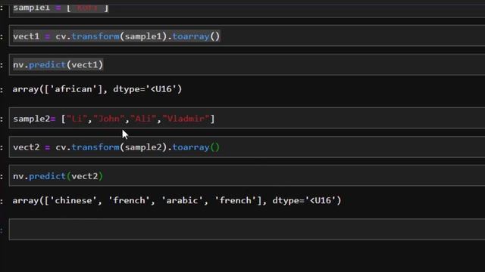Click the sample2 list definition cell
Viewport: 485px width, 272px height.
click(247, 118)
